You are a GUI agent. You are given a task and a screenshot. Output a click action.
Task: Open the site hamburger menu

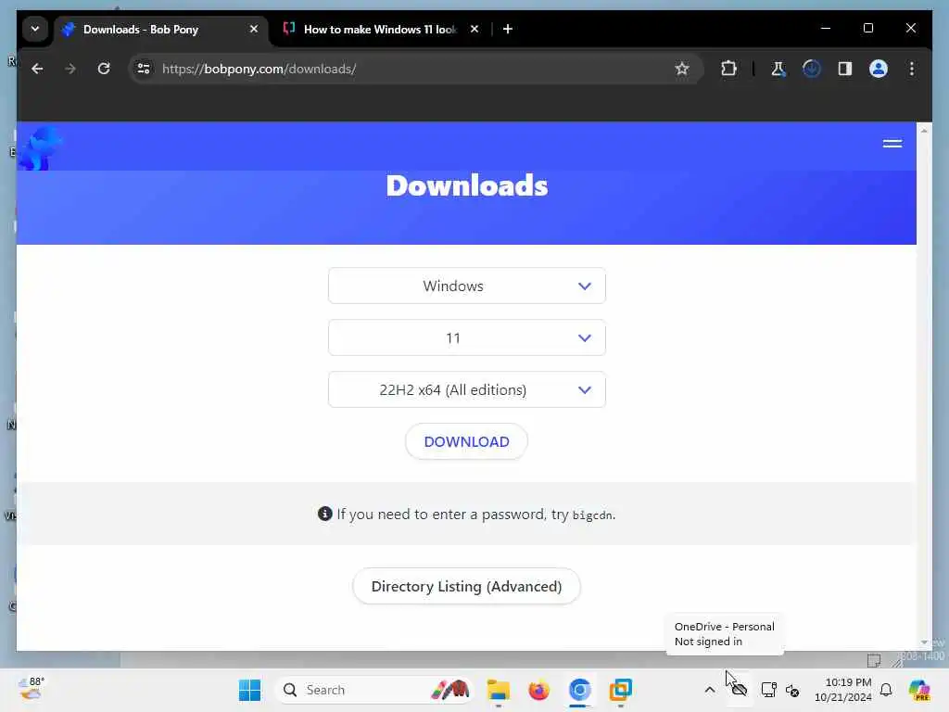(892, 144)
